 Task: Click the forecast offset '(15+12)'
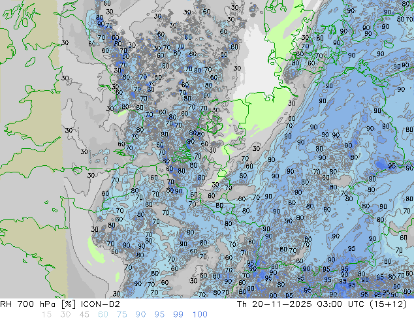[388, 304]
